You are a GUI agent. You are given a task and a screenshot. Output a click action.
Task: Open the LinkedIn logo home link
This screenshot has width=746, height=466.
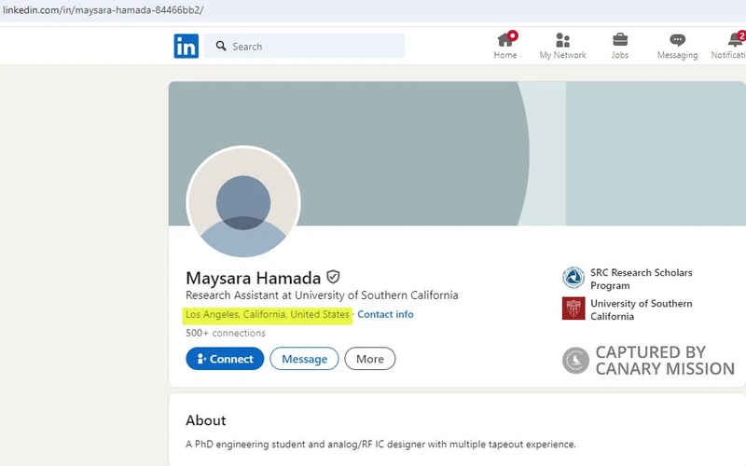click(186, 46)
